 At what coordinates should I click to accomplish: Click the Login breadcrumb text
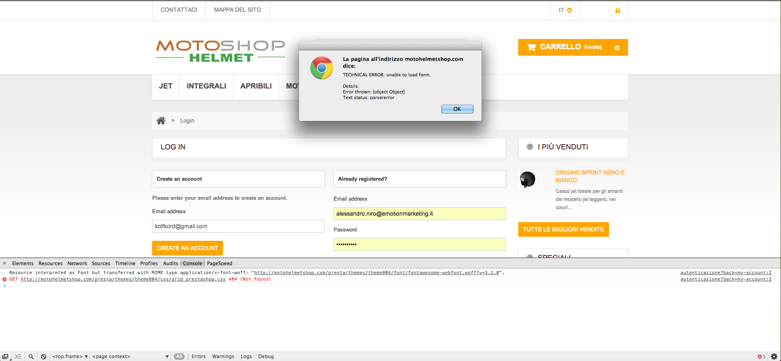(187, 121)
